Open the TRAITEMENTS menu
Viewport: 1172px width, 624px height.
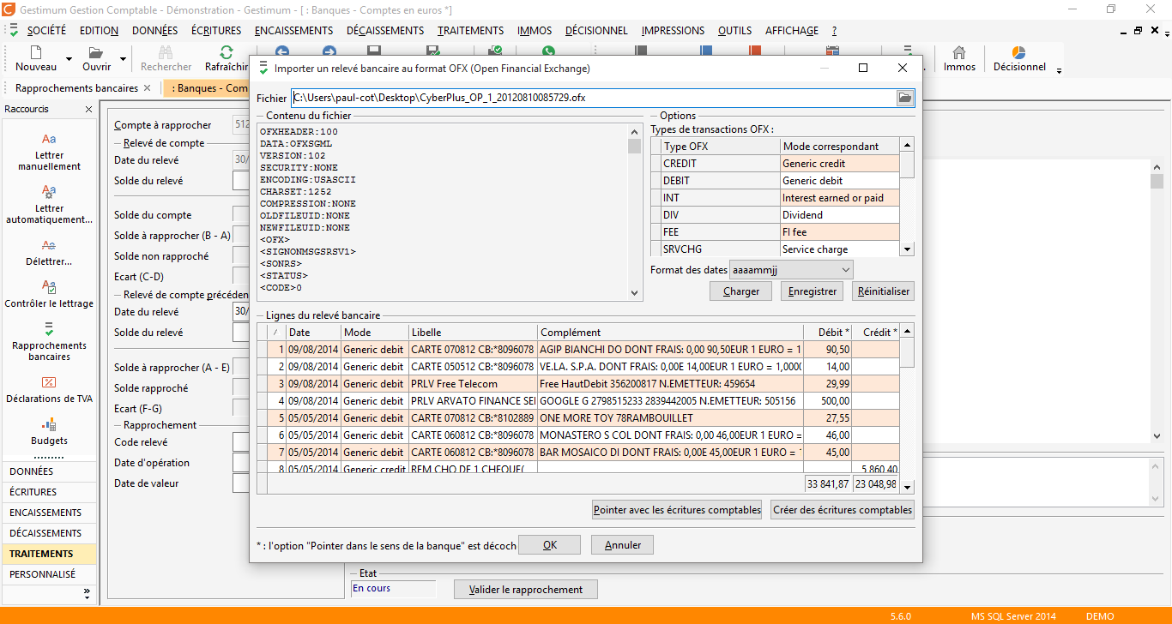pyautogui.click(x=471, y=31)
